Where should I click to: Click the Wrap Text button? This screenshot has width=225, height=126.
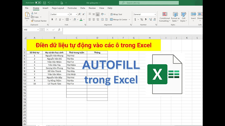coord(116,14)
